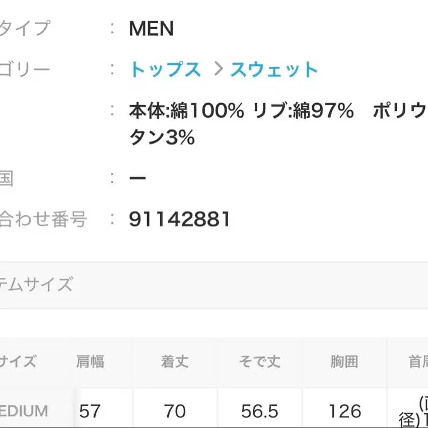Click the 合わせ番号 row label
Viewport: 428px width, 428px height.
[x=43, y=219]
